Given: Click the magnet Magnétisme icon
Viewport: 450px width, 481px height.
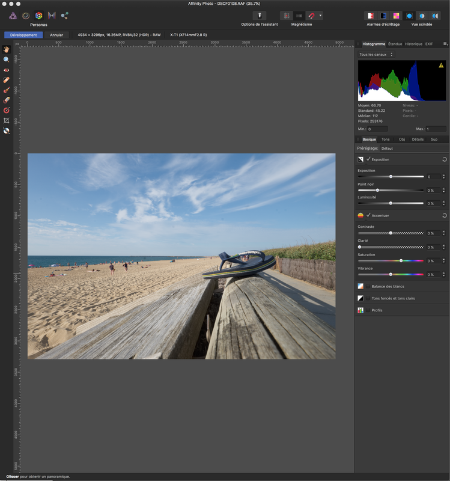Looking at the screenshot, I should (311, 16).
